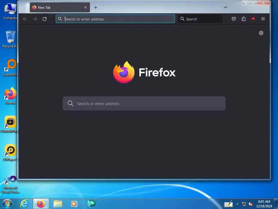Focus the center page search field
The height and width of the screenshot is (209, 278).
pyautogui.click(x=144, y=103)
